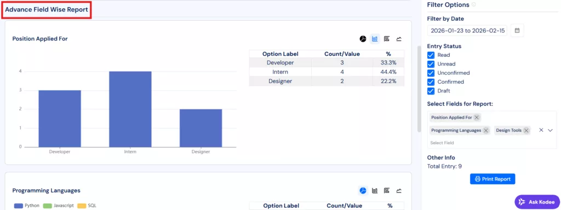The image size is (561, 210).
Task: Click the Designer table cell
Action: 280,81
